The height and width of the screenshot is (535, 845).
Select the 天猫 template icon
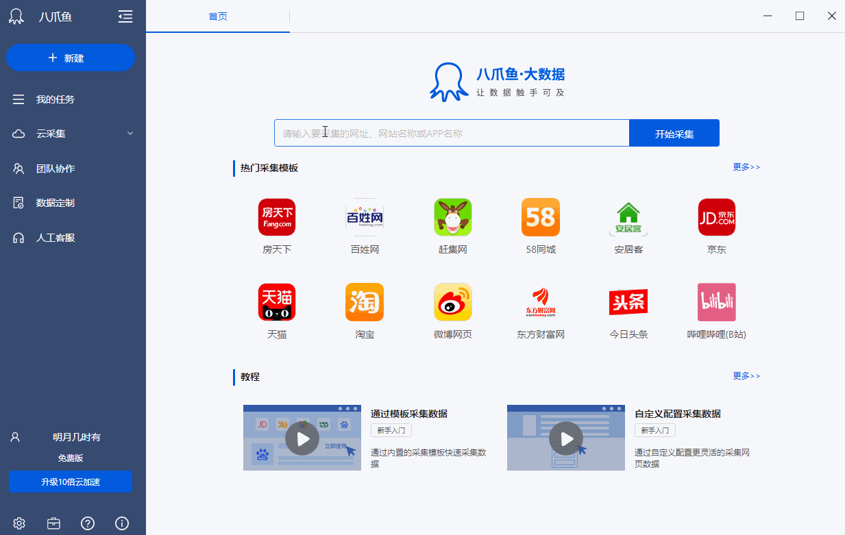pos(277,302)
